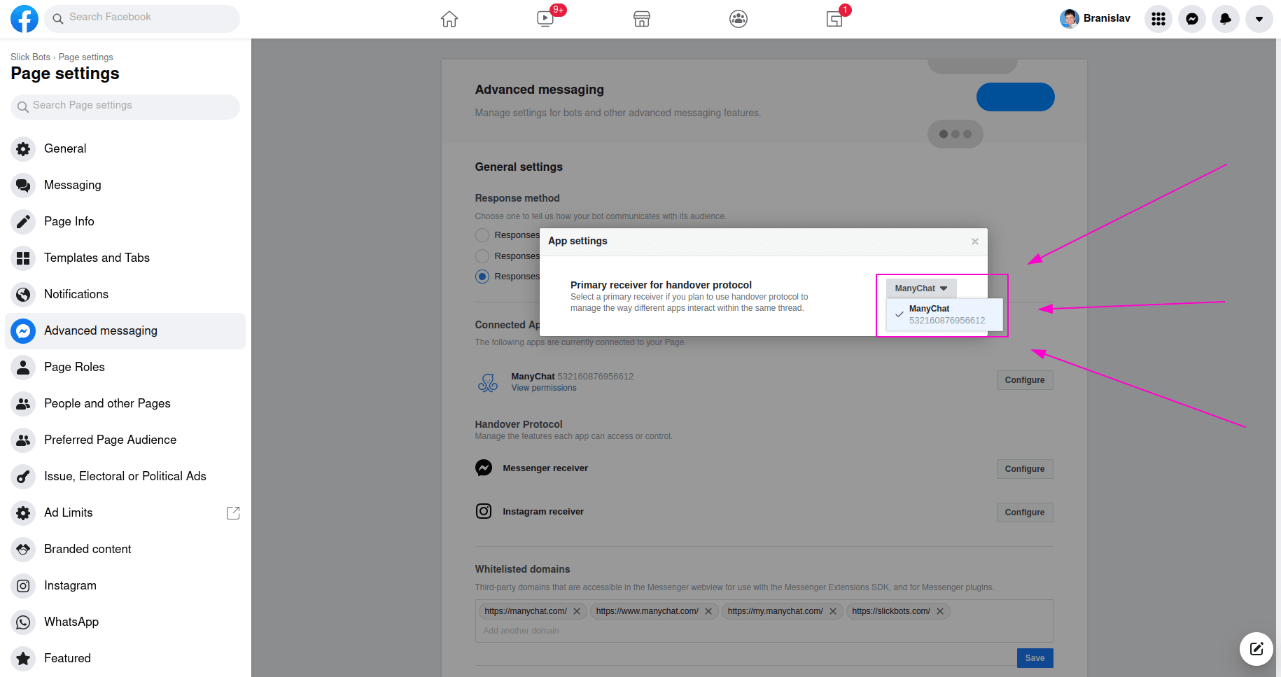Click the Page Roles person icon
Viewport: 1281px width, 677px height.
click(23, 368)
